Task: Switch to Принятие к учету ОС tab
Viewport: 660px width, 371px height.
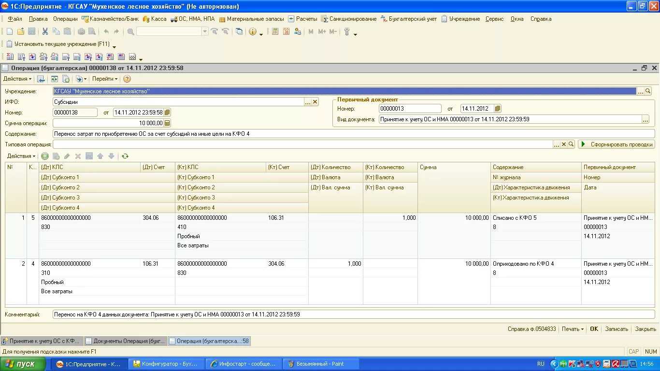Action: [x=42, y=341]
